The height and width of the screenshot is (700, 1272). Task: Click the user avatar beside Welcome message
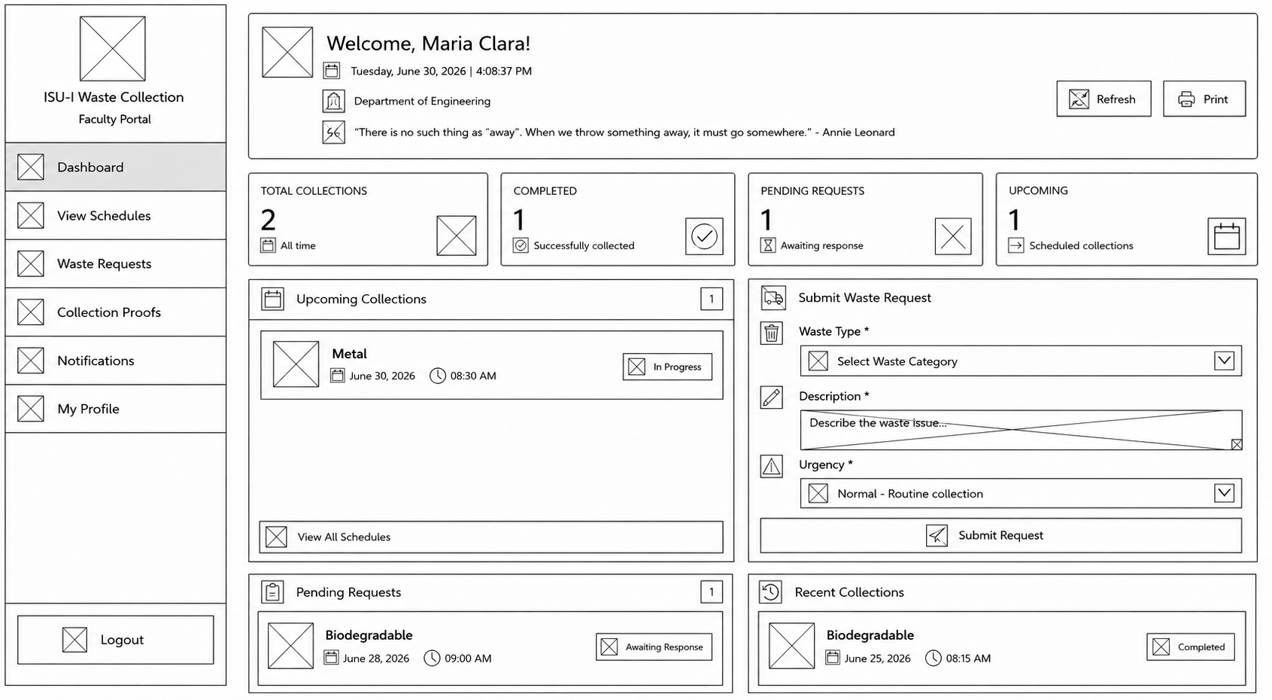pos(287,52)
